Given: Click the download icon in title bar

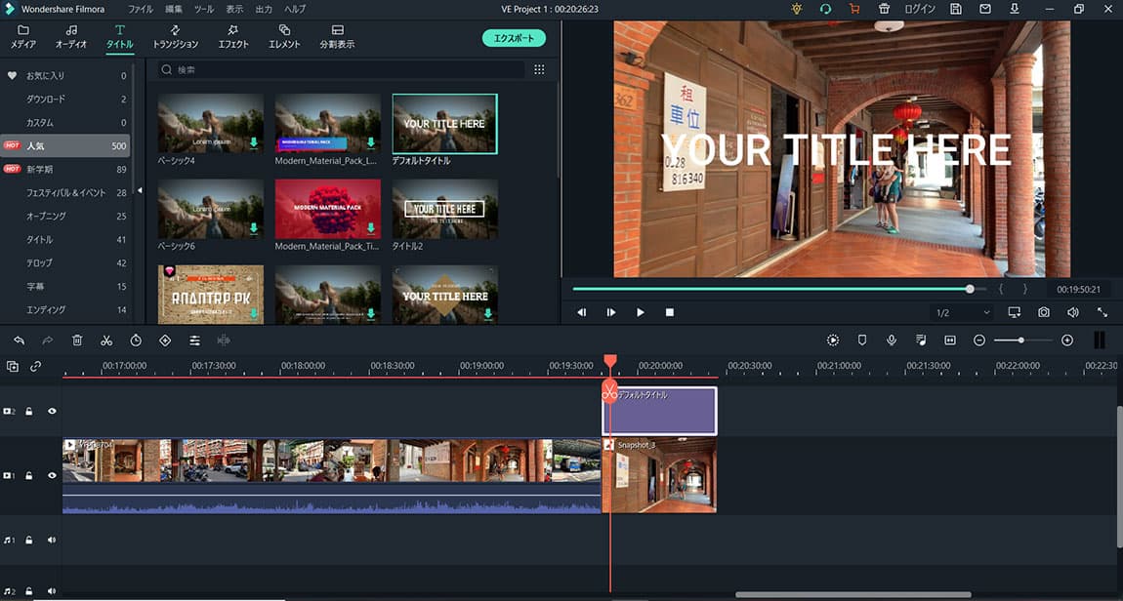Looking at the screenshot, I should 1015,10.
